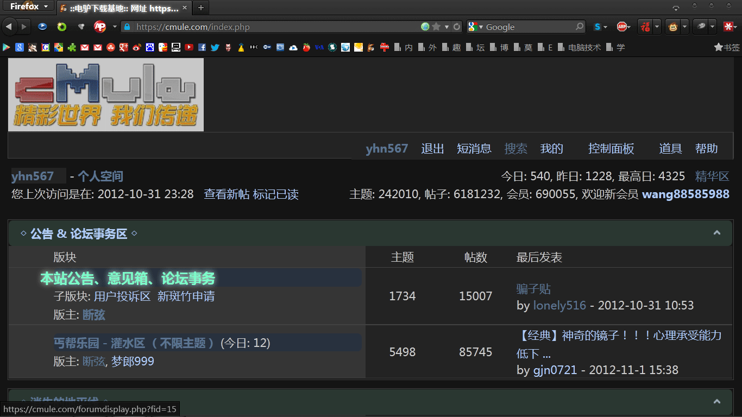Open user lonely516 profile
The height and width of the screenshot is (417, 742).
pyautogui.click(x=559, y=305)
